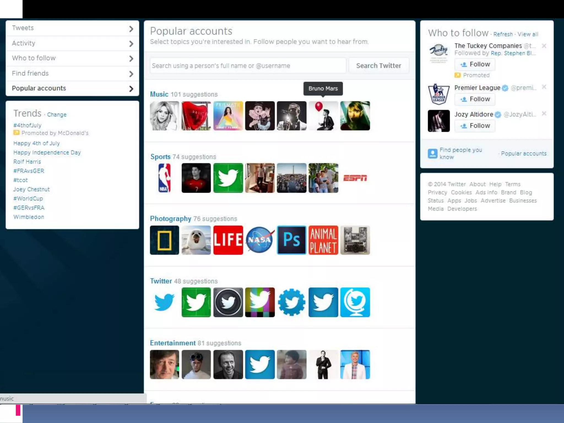Open the Tweets menu item
This screenshot has width=564, height=423.
(x=72, y=28)
